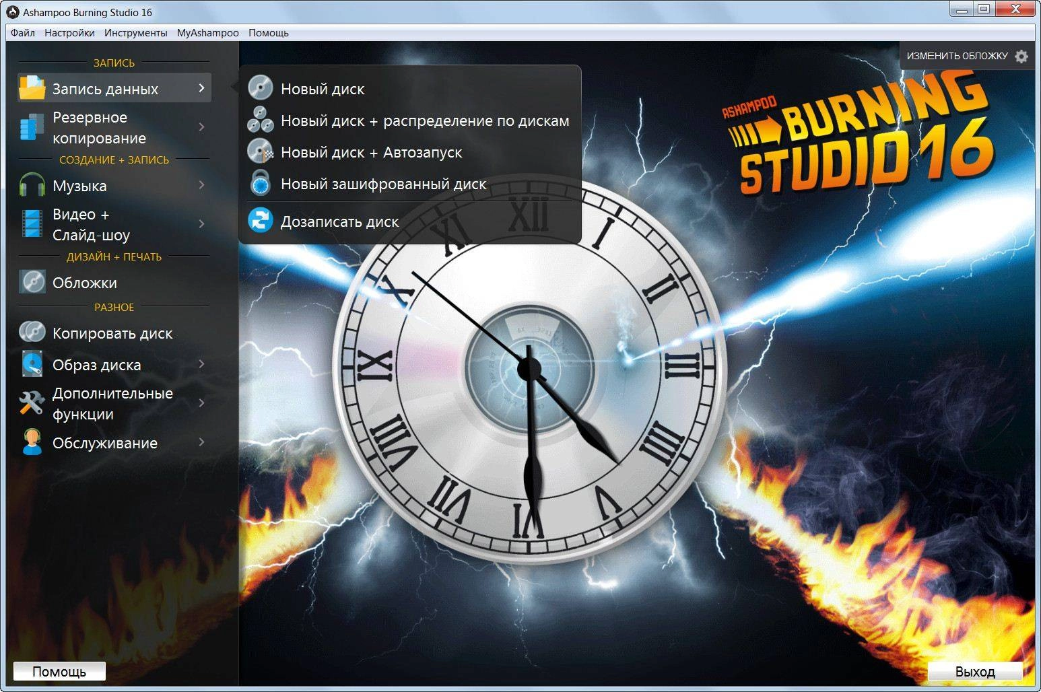Open the Обслуживание label
The width and height of the screenshot is (1041, 692).
click(105, 443)
